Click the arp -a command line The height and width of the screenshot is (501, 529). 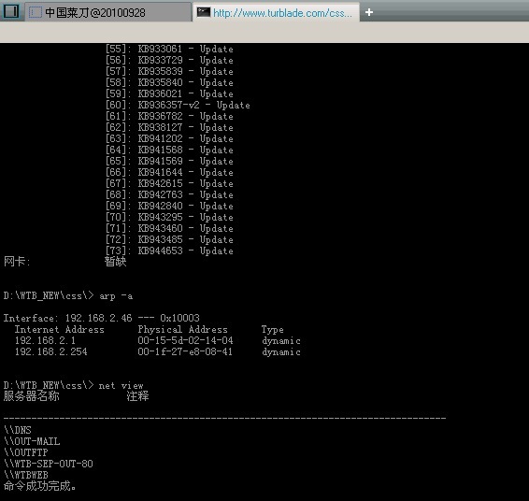click(x=68, y=296)
